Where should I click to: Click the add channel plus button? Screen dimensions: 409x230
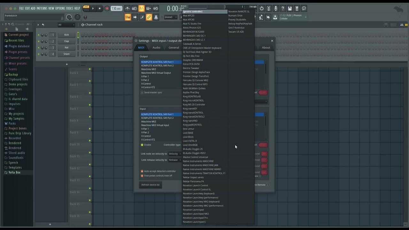coord(67,64)
